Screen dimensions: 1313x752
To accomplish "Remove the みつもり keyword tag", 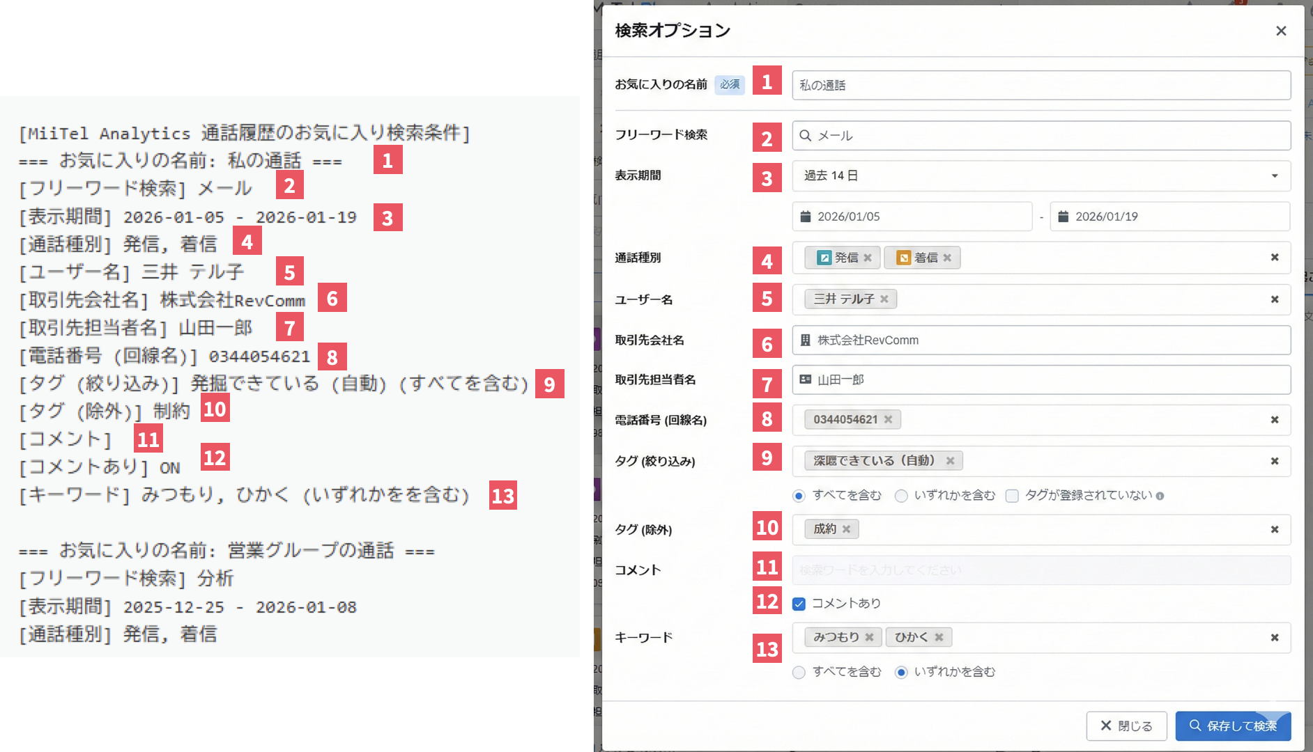I will (x=869, y=637).
